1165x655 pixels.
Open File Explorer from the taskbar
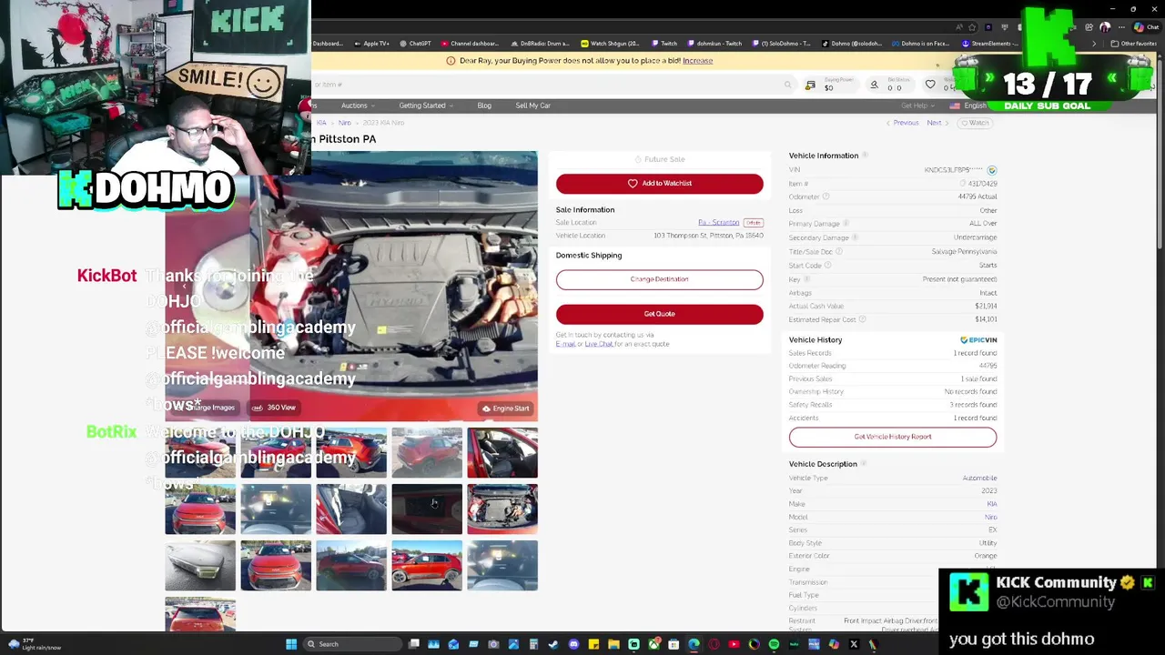coord(613,644)
